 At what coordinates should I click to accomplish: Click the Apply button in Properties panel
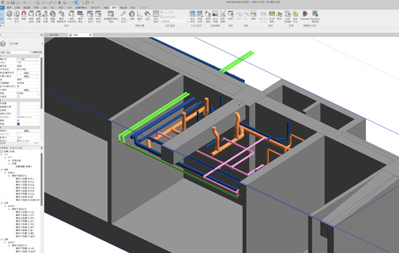pos(36,143)
